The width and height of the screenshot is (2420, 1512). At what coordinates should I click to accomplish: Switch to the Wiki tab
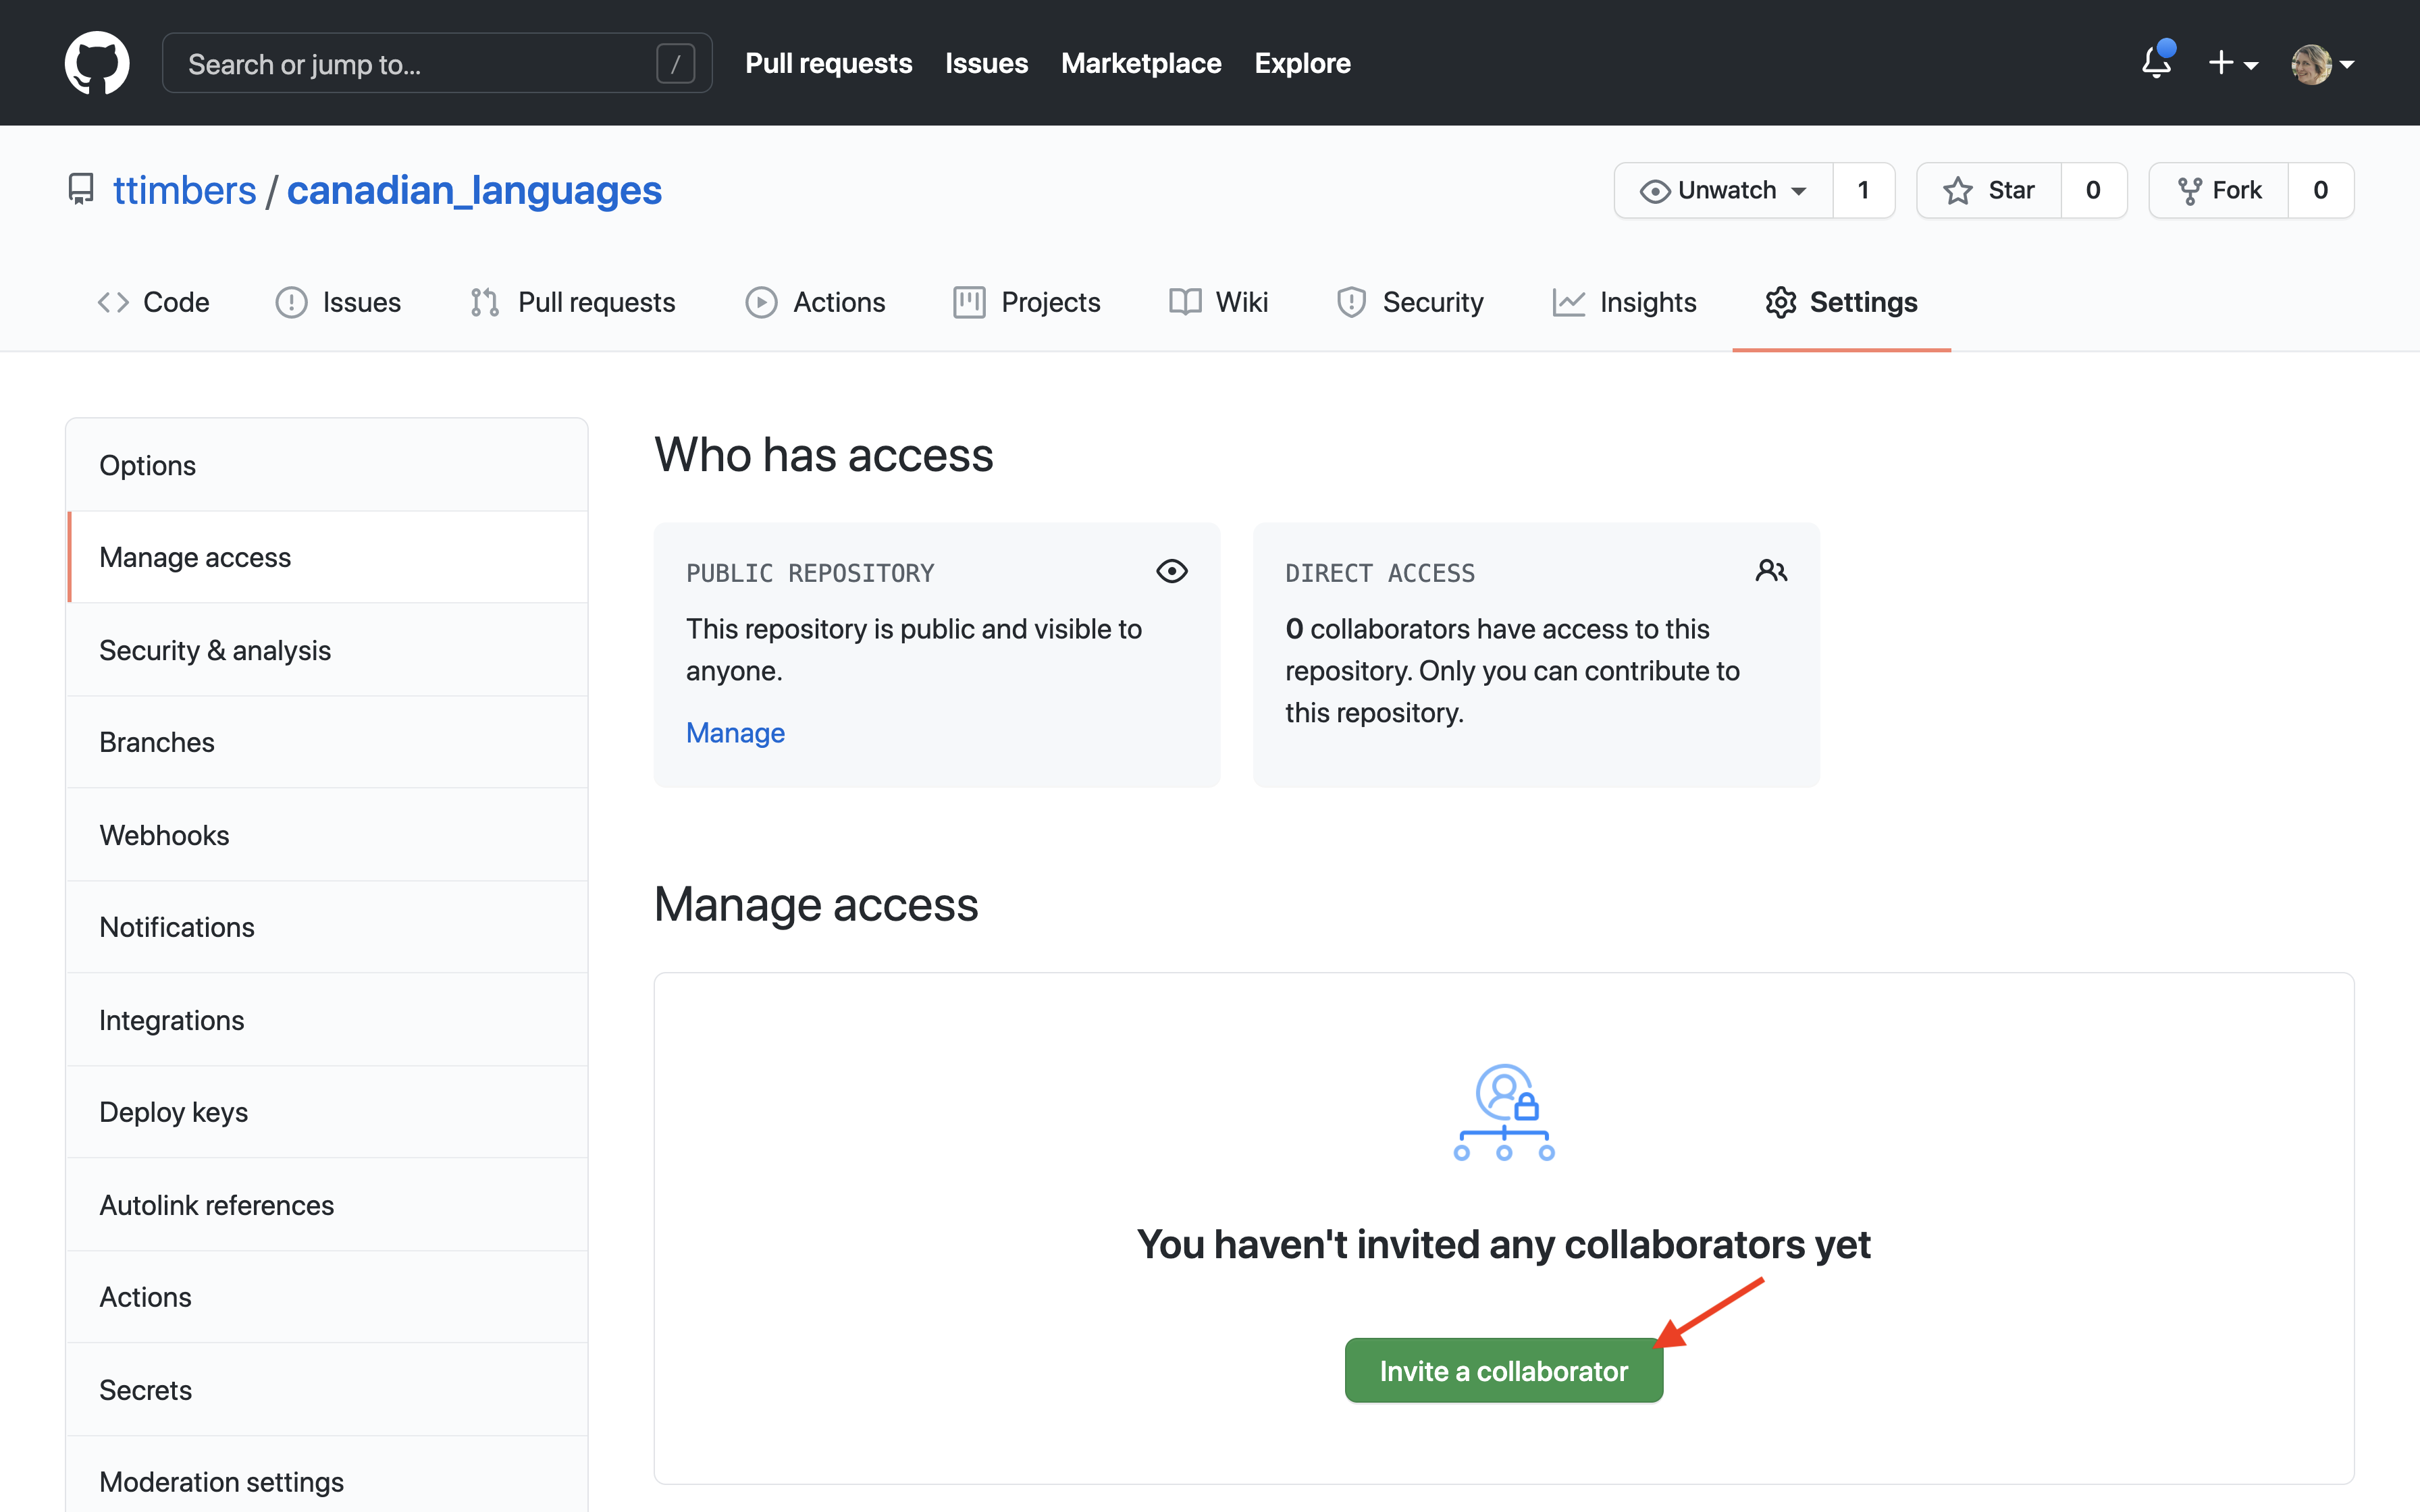(1218, 302)
